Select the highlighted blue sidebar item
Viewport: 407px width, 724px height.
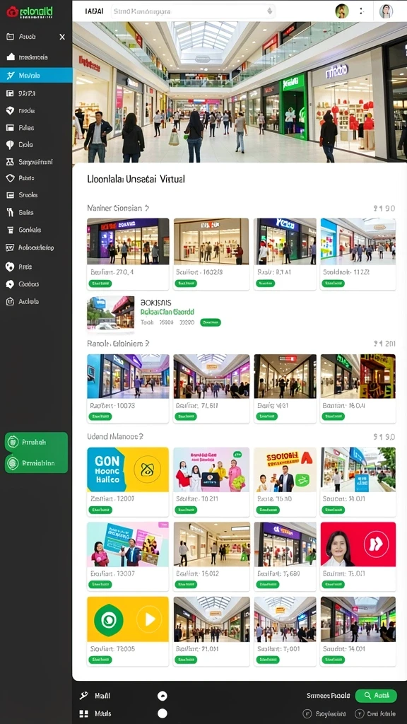pos(36,75)
